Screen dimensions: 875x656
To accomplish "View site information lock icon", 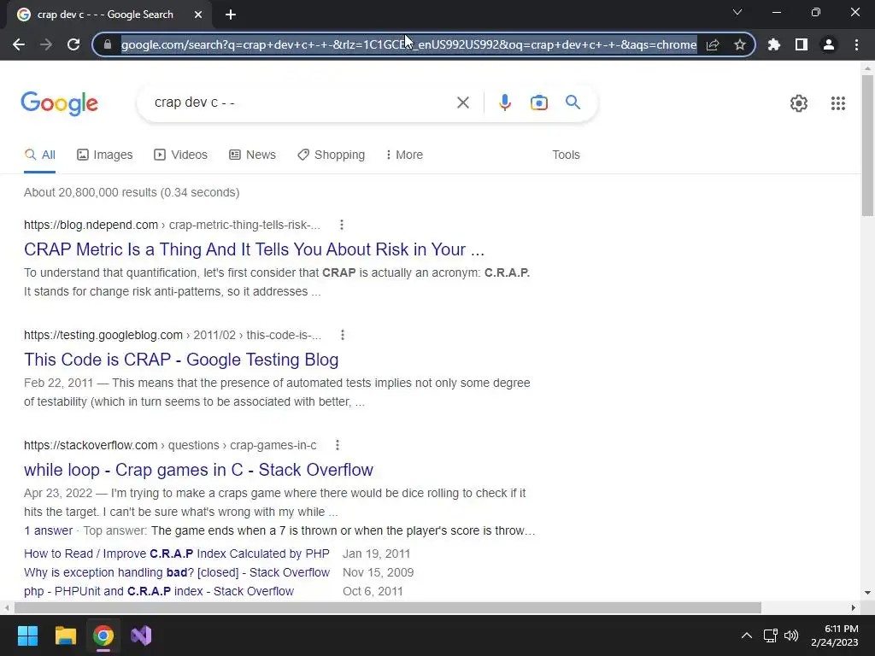I will tap(108, 44).
